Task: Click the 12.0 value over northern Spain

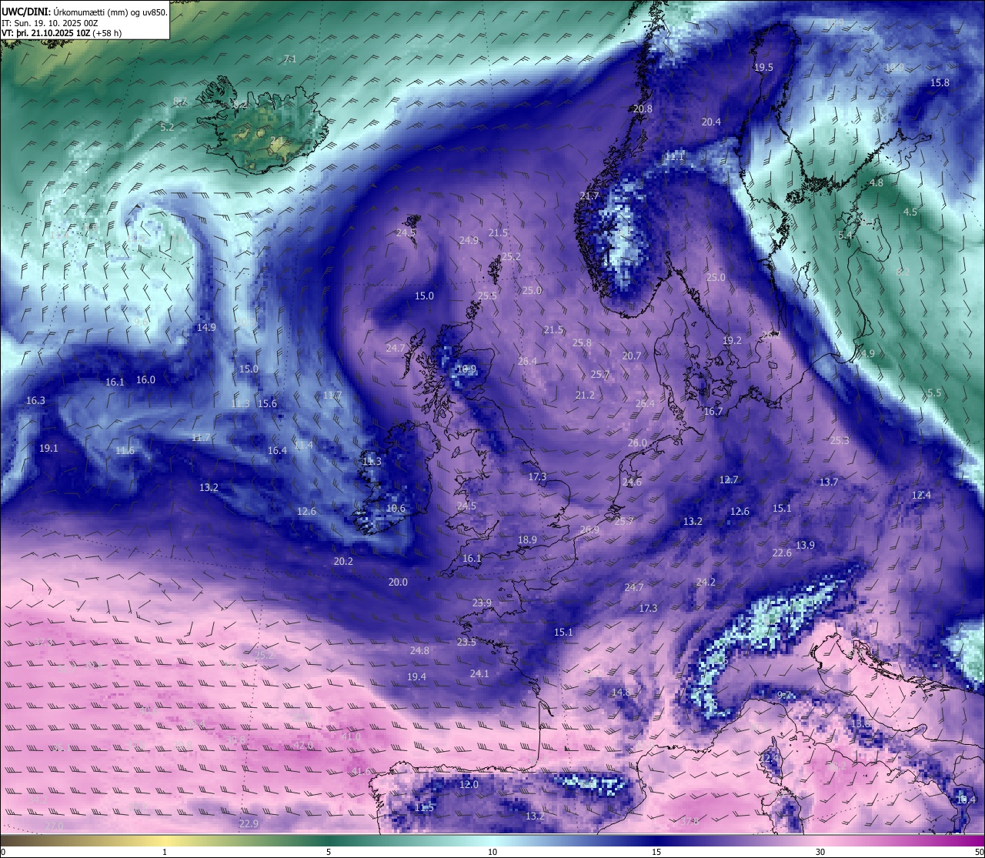Action: (x=469, y=784)
